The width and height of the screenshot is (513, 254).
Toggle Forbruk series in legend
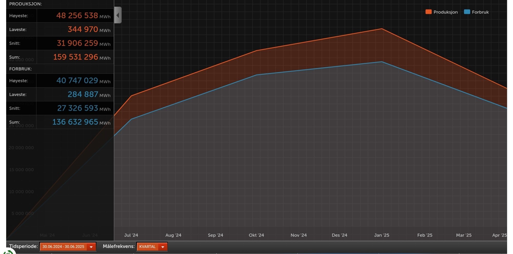476,12
